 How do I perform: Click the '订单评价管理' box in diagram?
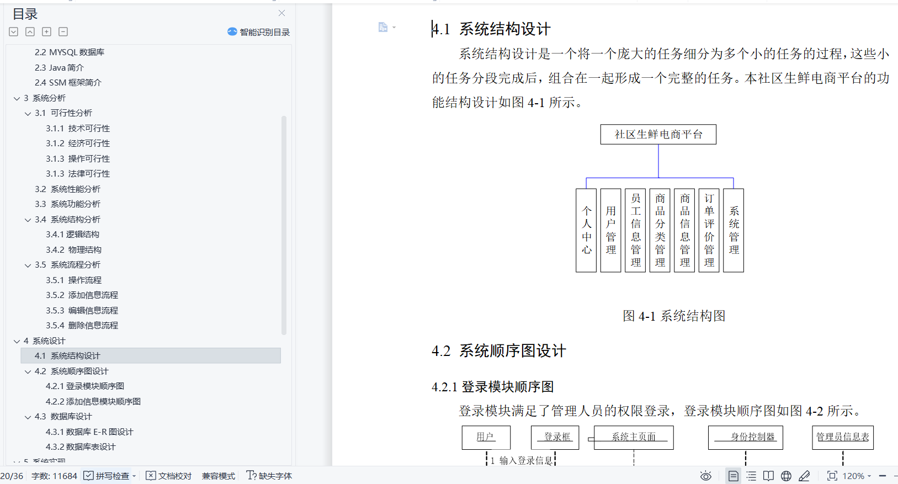709,230
